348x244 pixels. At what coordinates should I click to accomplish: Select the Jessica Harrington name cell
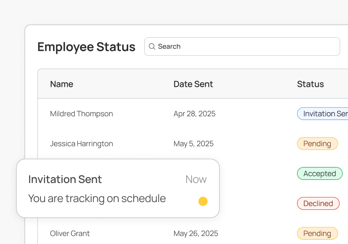(81, 144)
